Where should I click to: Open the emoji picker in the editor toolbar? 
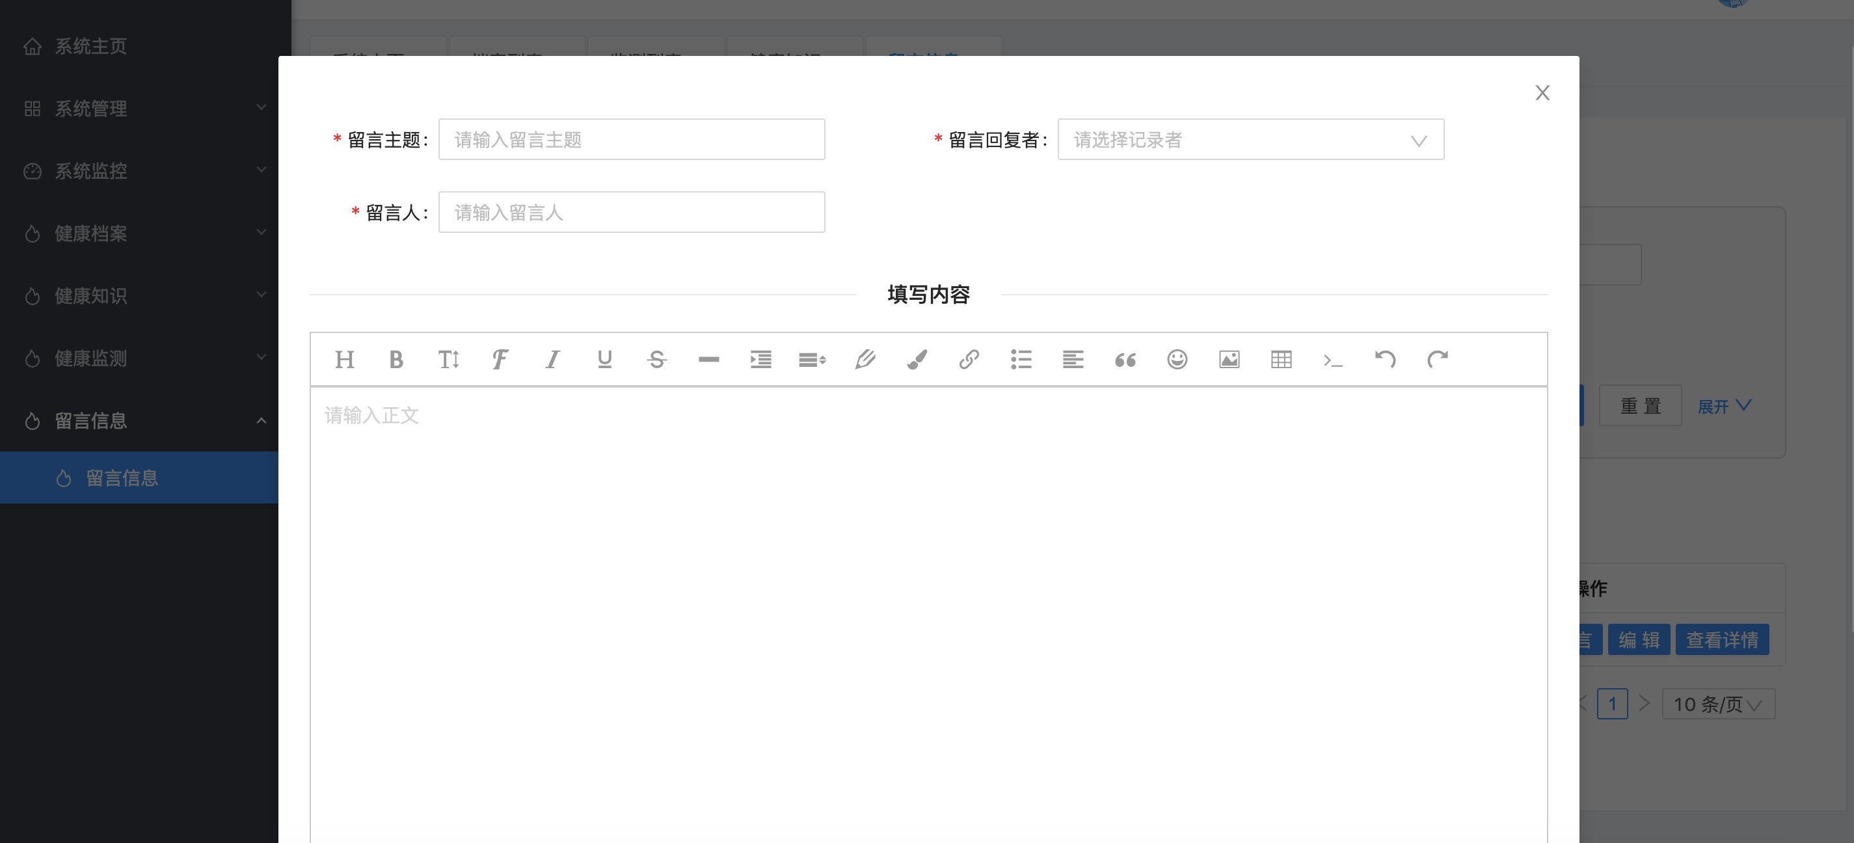pos(1177,359)
